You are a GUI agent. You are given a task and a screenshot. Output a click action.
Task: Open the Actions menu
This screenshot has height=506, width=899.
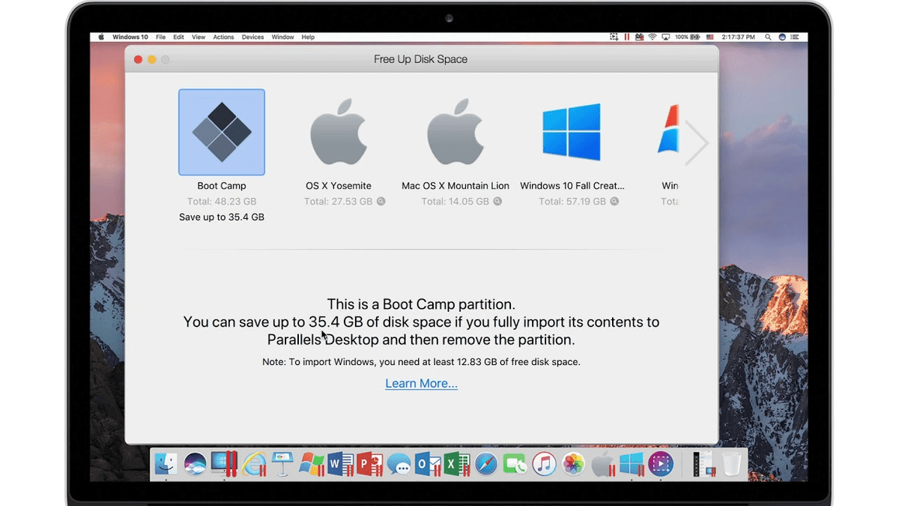point(223,36)
